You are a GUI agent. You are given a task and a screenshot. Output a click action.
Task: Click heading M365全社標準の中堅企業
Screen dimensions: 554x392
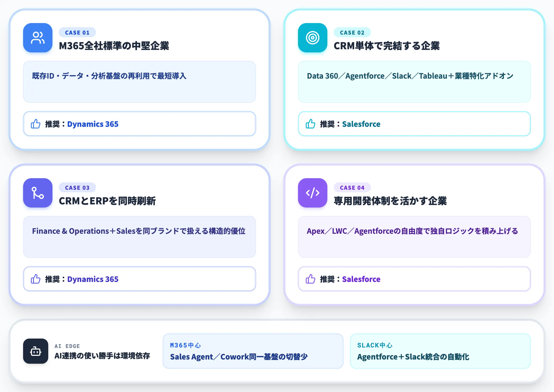click(114, 46)
